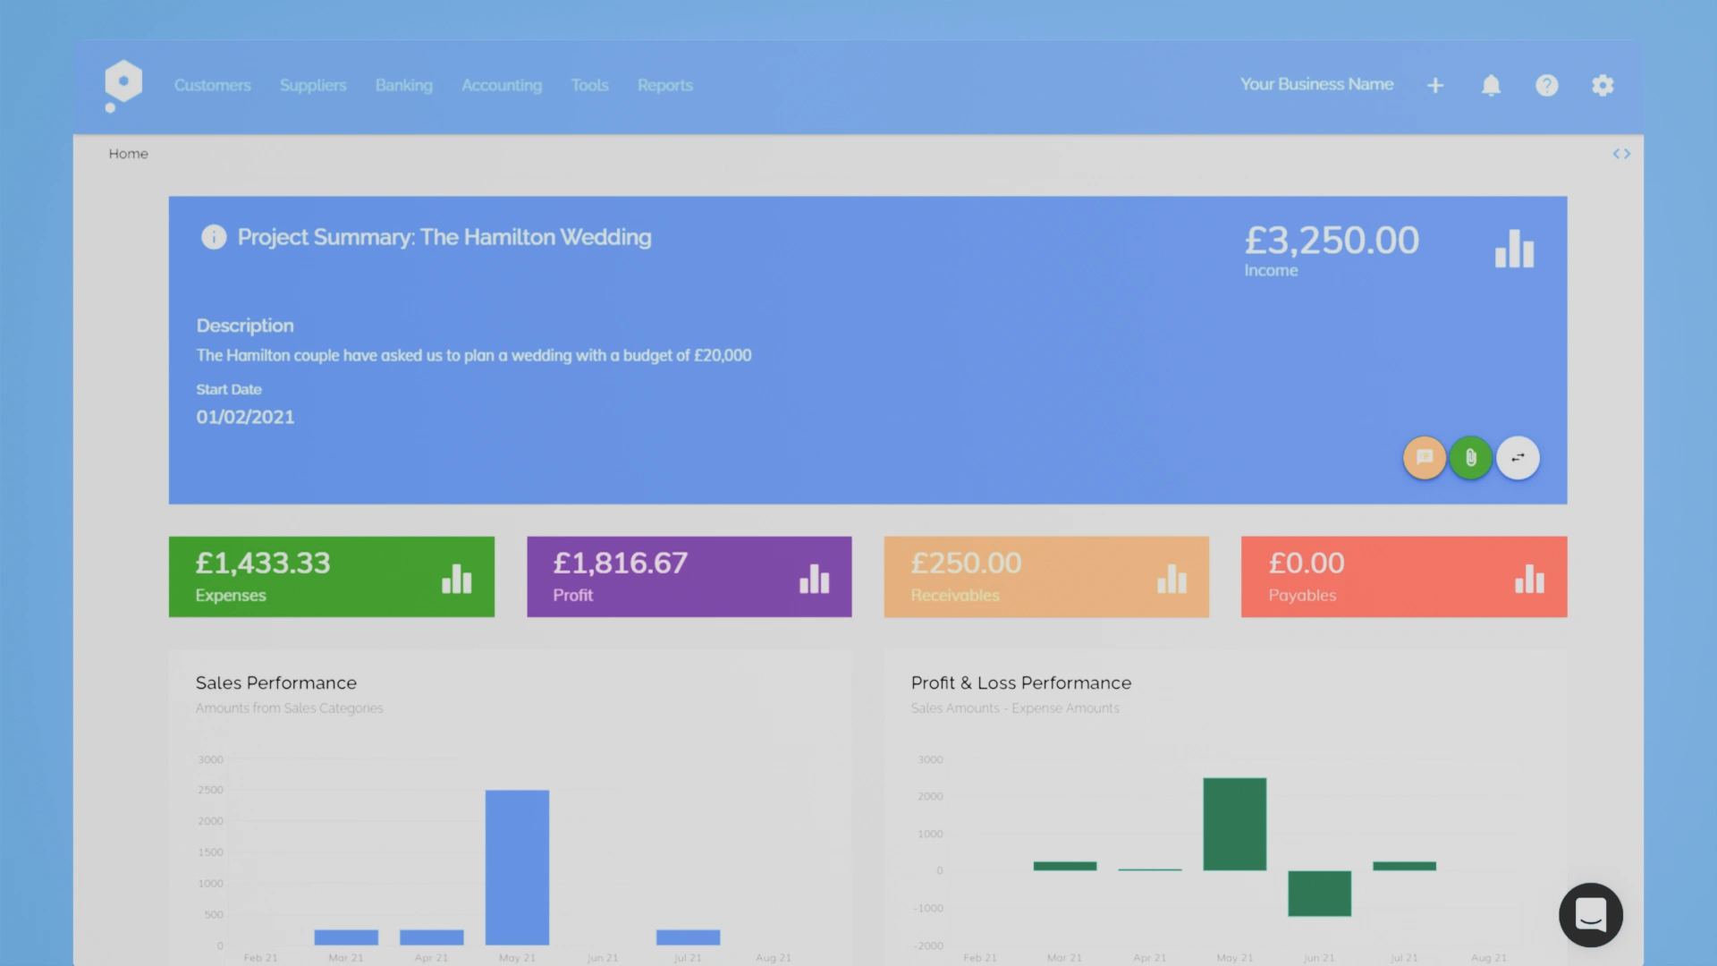This screenshot has height=966, width=1717.
Task: Open the green Expenses tile
Action: (331, 577)
